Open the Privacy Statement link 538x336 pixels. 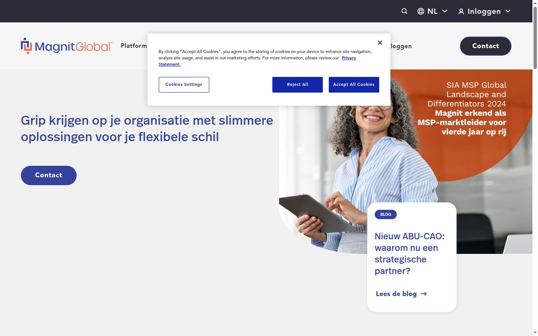point(349,58)
